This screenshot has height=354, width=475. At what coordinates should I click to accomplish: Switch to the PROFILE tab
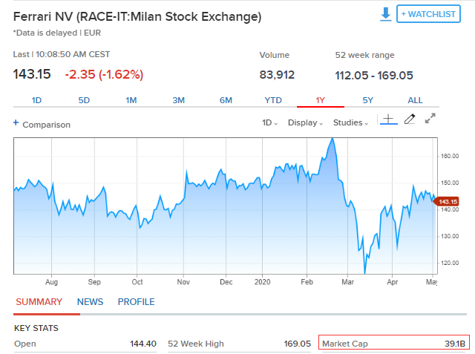point(137,302)
